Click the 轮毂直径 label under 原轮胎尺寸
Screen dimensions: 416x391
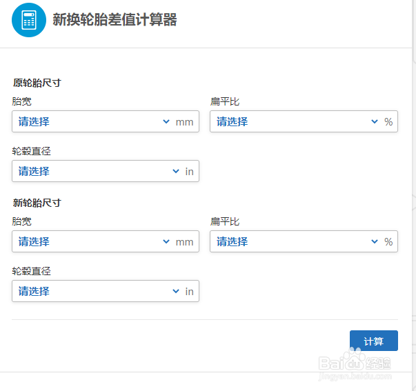point(31,151)
